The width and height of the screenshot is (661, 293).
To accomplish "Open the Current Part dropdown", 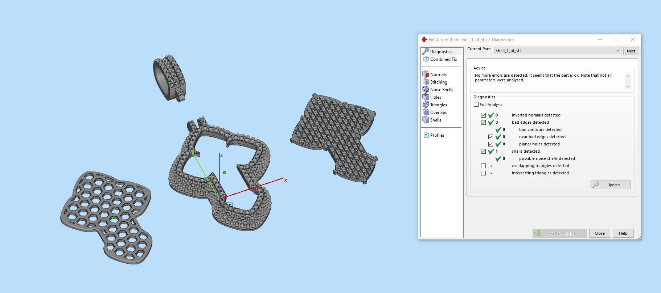I will pos(558,51).
